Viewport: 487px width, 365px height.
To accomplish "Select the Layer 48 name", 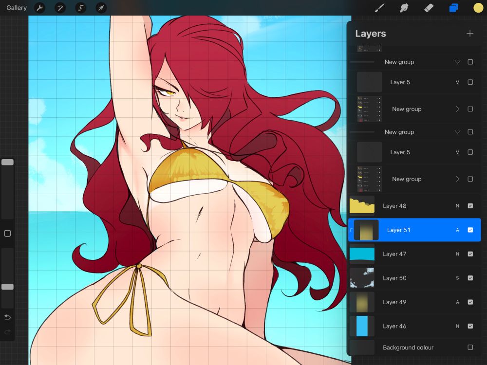I will click(394, 206).
